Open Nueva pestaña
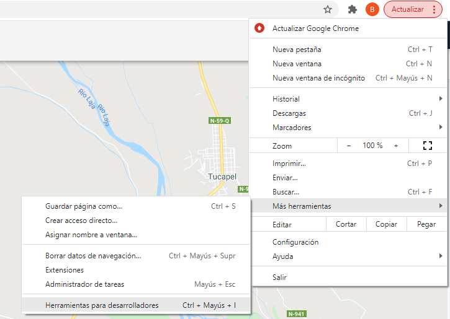This screenshot has width=450, height=319. click(348, 50)
